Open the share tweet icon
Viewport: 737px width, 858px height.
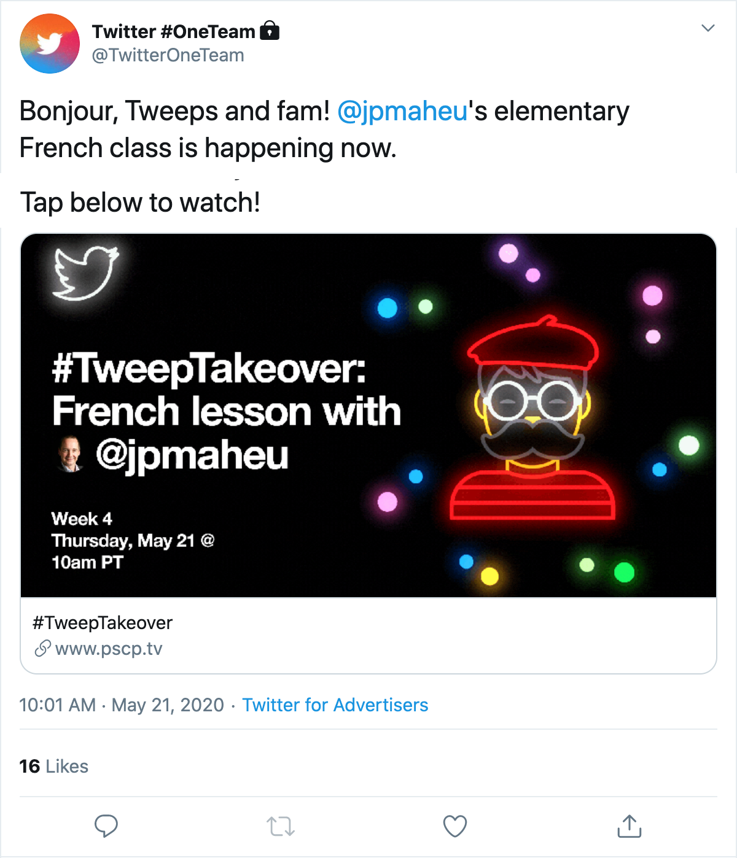pos(630,826)
